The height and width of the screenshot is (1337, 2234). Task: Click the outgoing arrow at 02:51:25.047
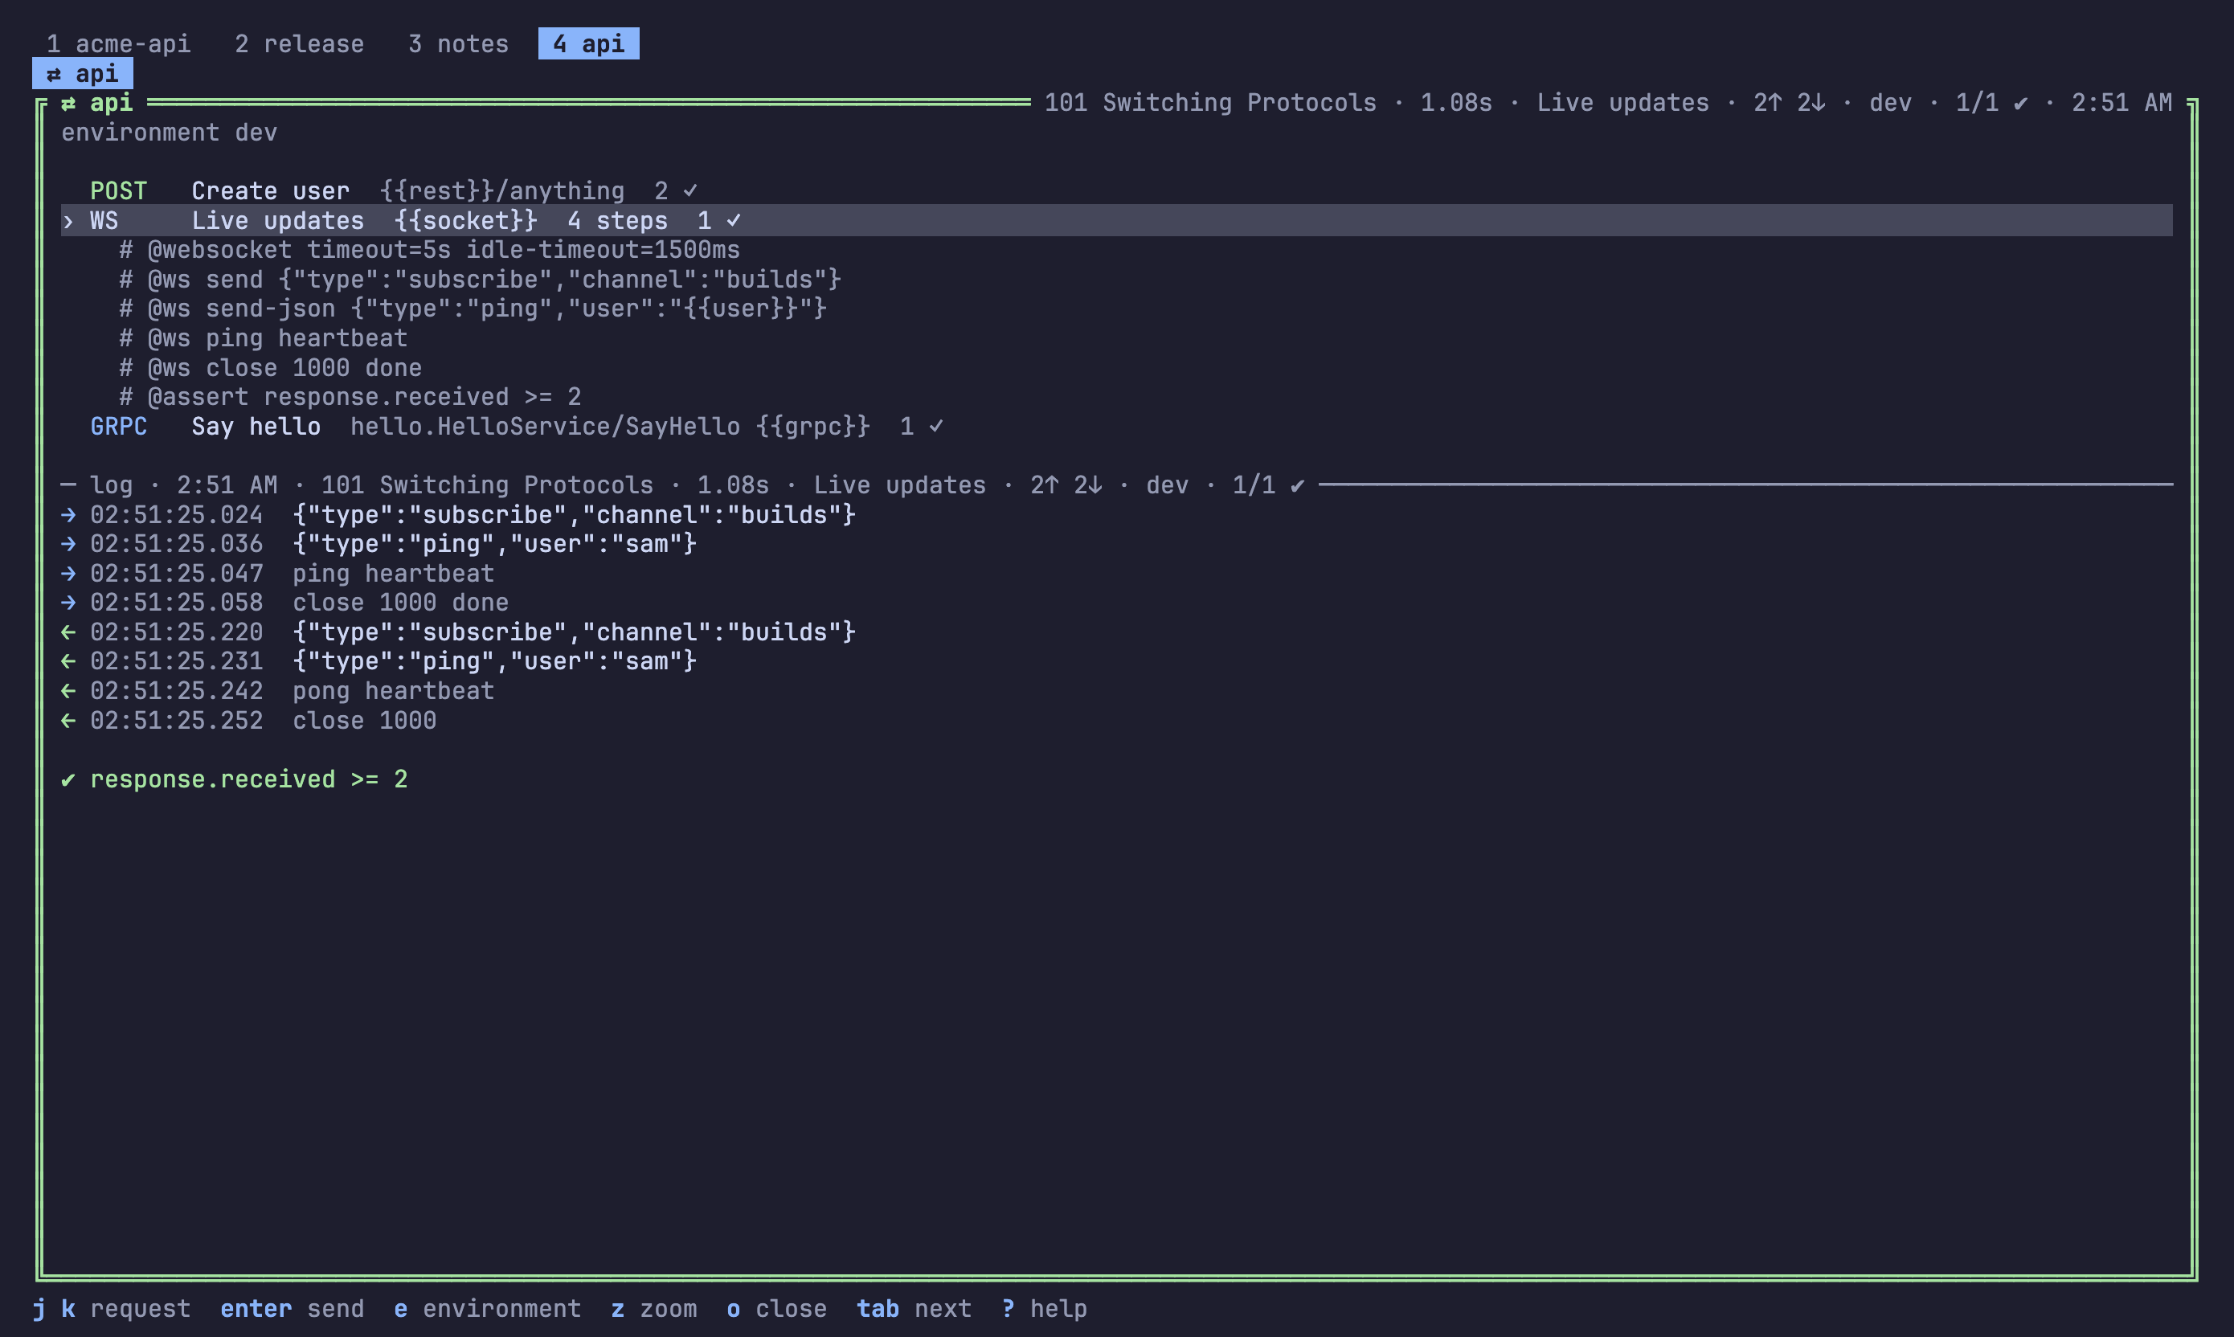click(68, 573)
